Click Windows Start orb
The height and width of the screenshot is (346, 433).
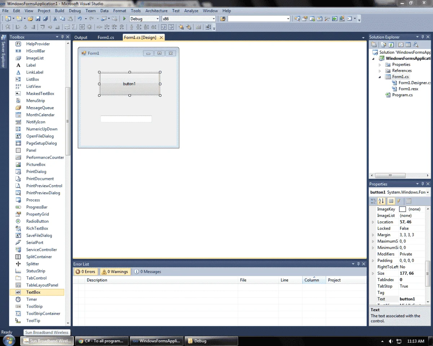9,340
